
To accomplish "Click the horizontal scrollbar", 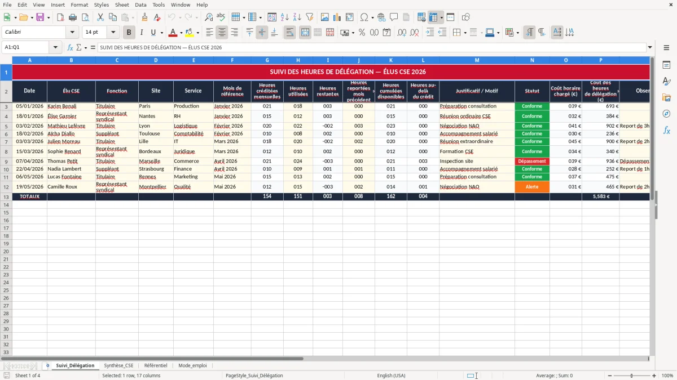I will (x=324, y=359).
